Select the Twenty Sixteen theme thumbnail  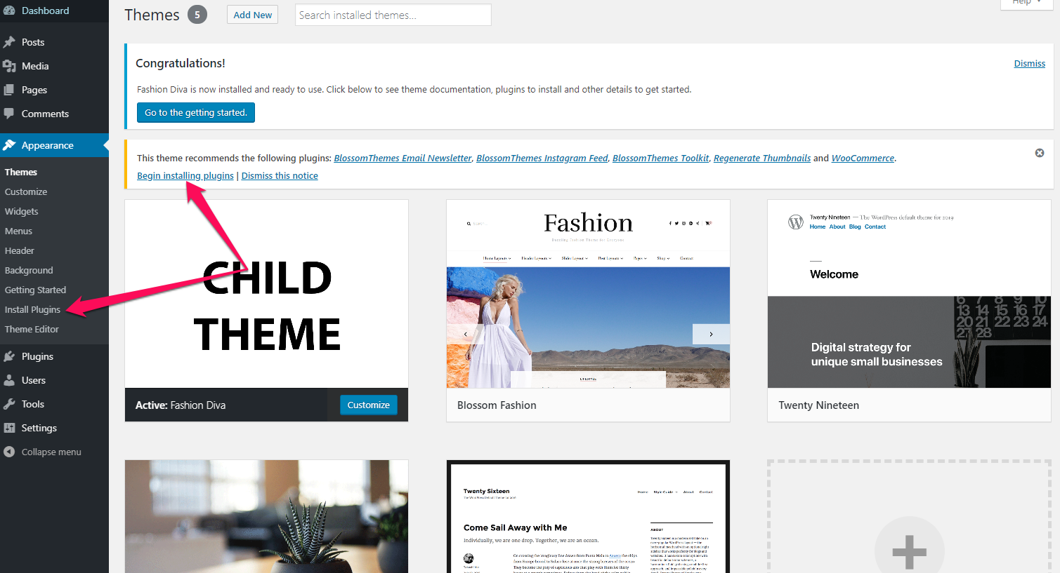point(588,517)
